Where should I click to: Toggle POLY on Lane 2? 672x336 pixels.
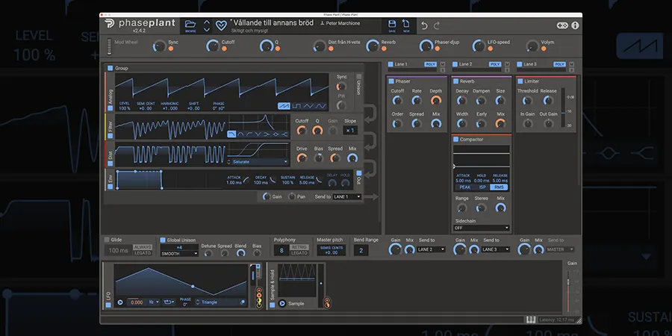495,64
